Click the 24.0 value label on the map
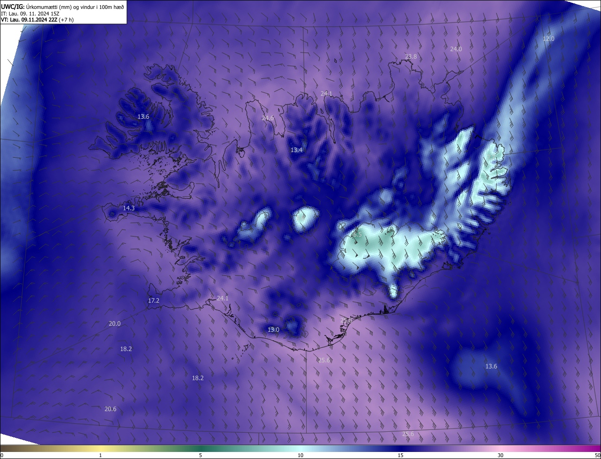Viewport: 601px width, 459px height. tap(456, 49)
